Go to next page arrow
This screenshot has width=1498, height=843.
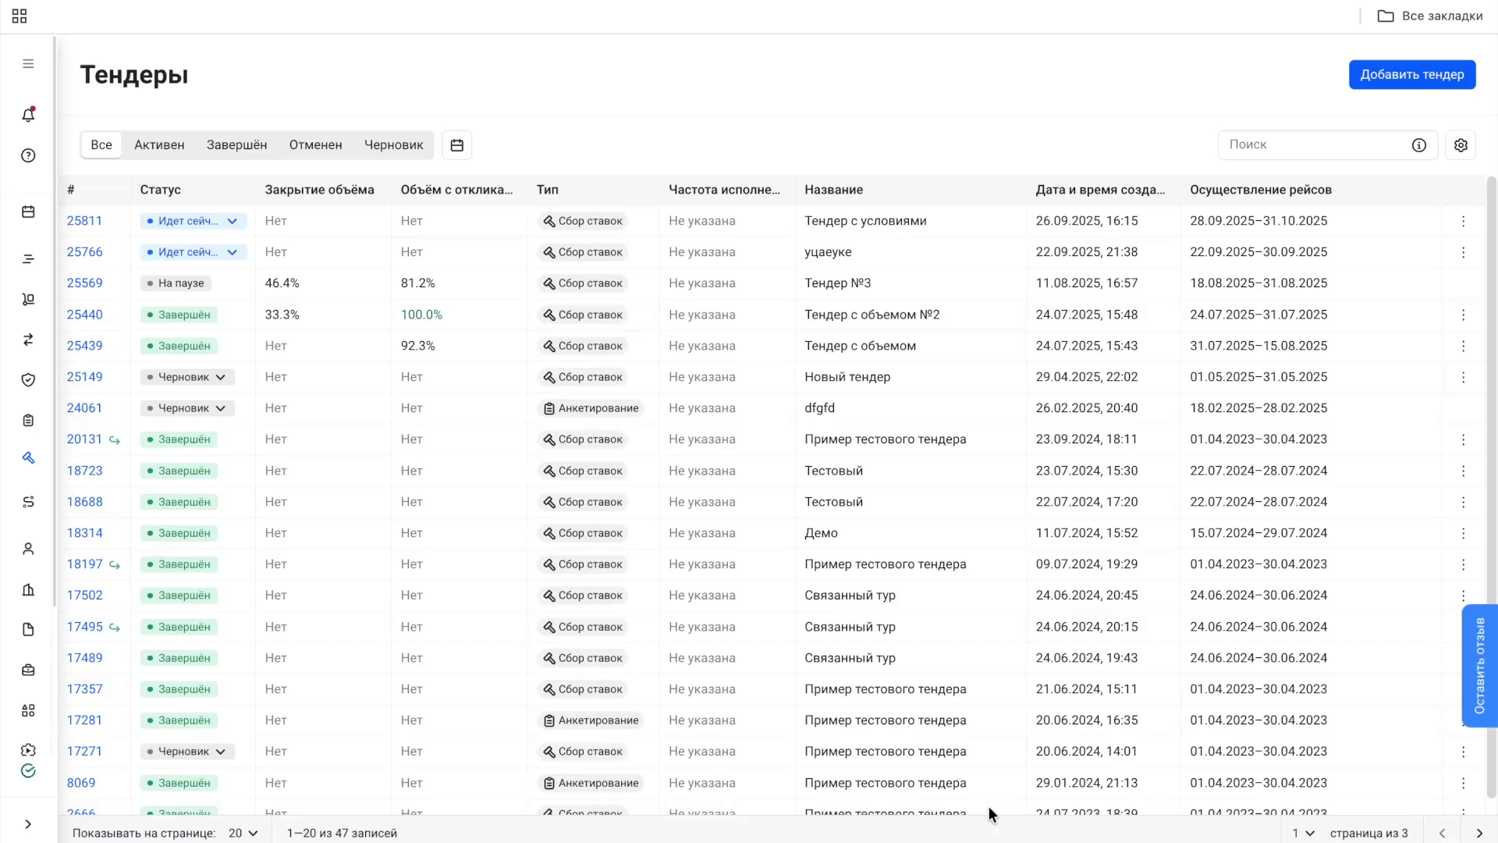1478,833
